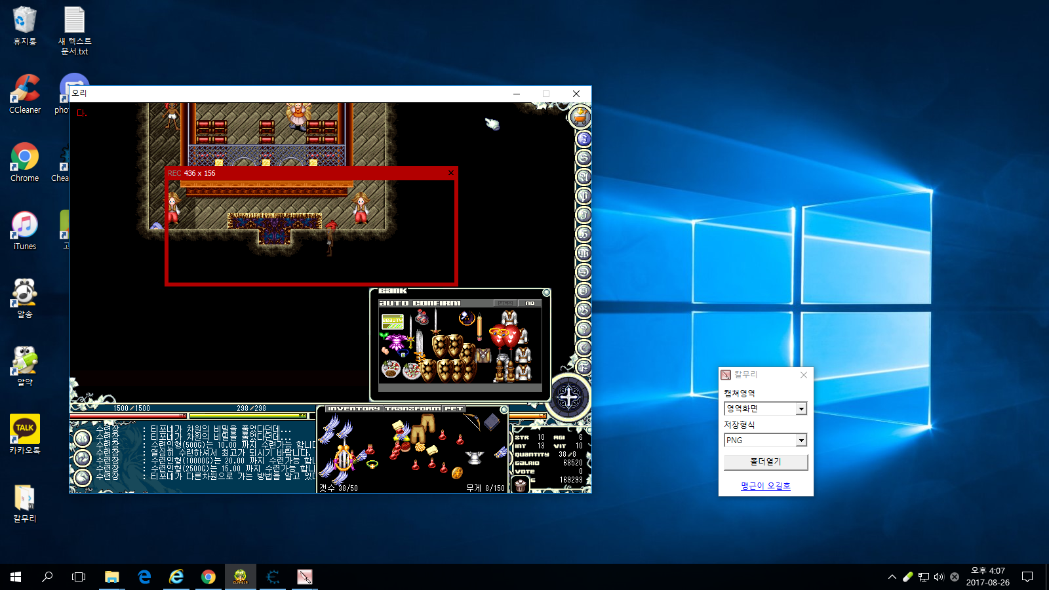This screenshot has height=590, width=1049.
Task: Click the 폴더열기 open folder button
Action: [765, 462]
